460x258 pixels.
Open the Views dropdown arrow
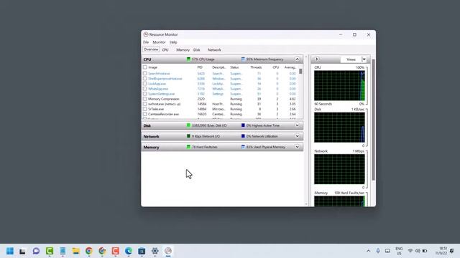click(x=364, y=59)
